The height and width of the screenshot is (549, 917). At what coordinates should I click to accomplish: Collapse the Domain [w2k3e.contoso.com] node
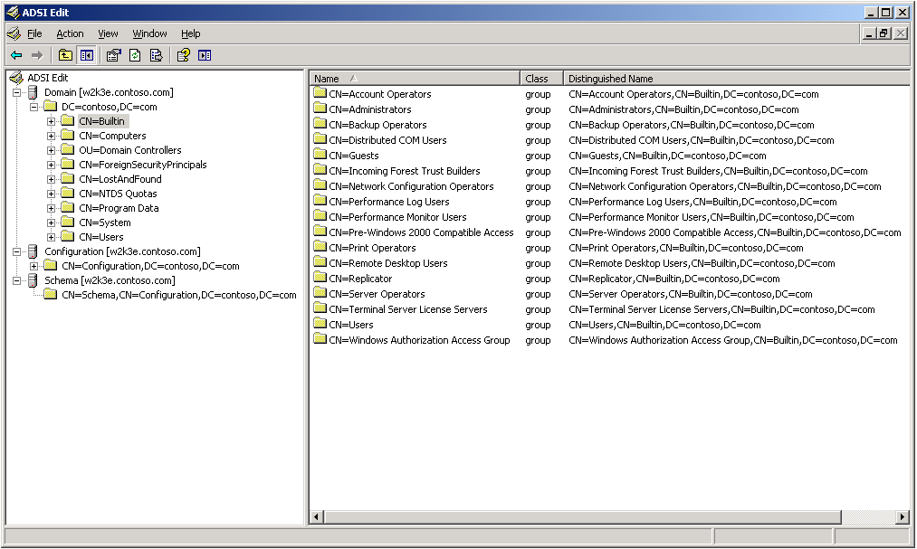pyautogui.click(x=17, y=92)
